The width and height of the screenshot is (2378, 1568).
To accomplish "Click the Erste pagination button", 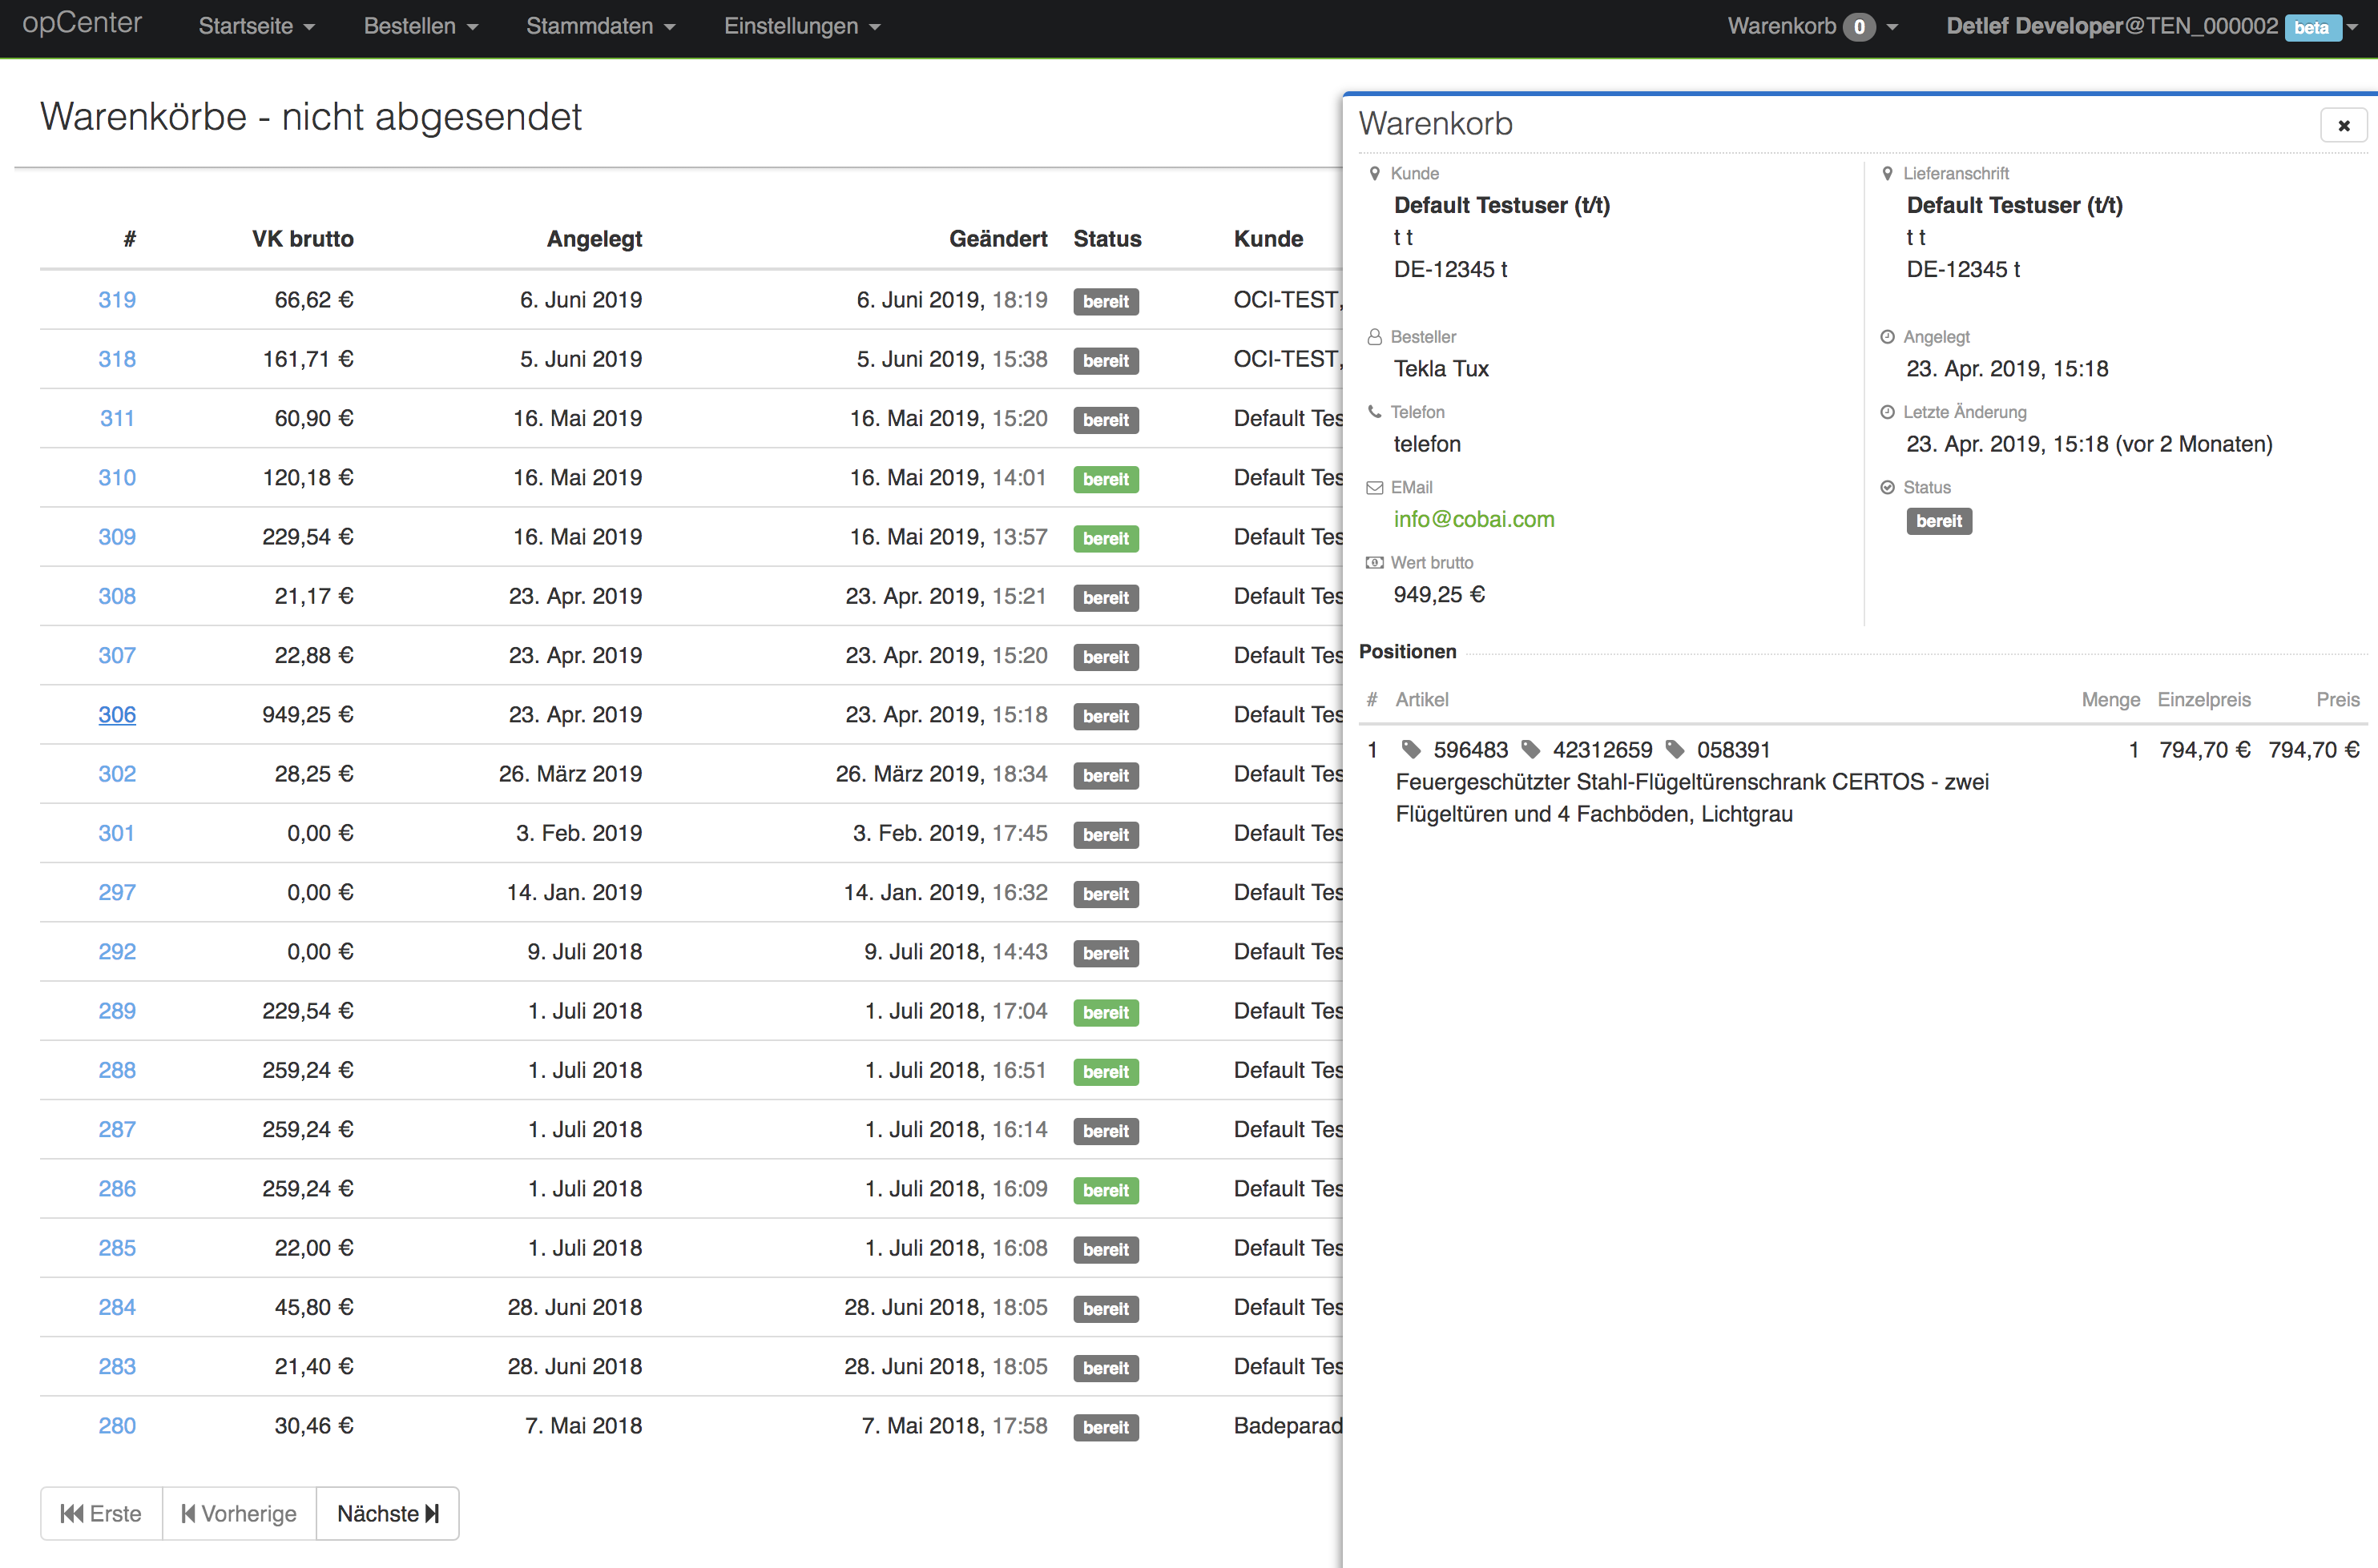I will (101, 1513).
